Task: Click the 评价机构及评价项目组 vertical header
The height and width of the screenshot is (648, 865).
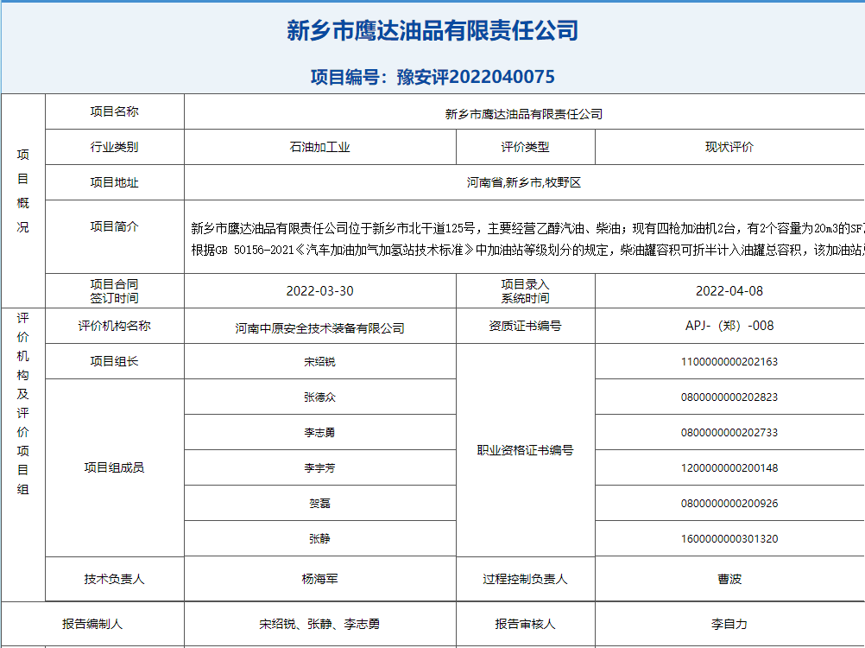Action: pyautogui.click(x=22, y=403)
